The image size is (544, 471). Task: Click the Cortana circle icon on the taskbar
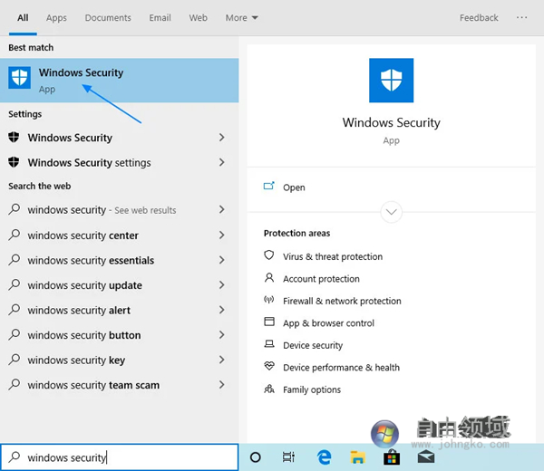pos(256,457)
